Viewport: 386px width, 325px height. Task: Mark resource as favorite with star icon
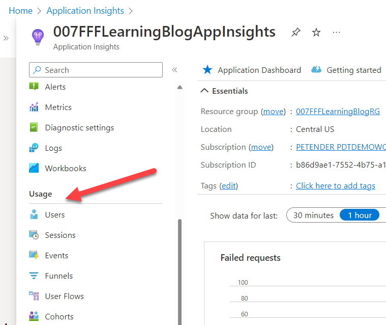[x=316, y=33]
